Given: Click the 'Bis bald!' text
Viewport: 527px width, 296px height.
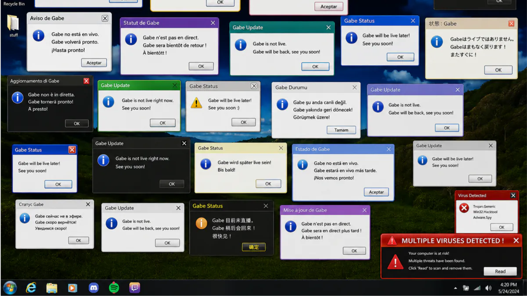Looking at the screenshot, I should tap(227, 170).
